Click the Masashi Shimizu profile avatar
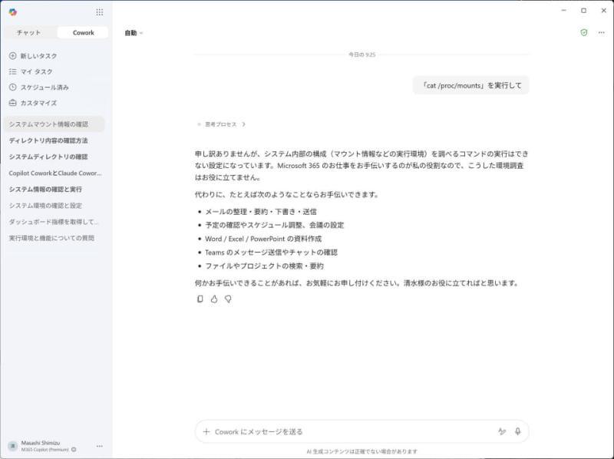This screenshot has width=614, height=459. 13,446
